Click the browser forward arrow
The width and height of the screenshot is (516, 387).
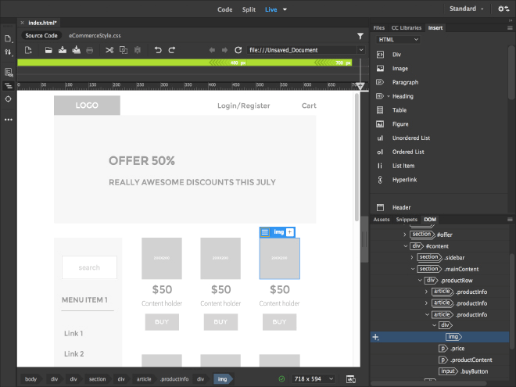pyautogui.click(x=224, y=50)
